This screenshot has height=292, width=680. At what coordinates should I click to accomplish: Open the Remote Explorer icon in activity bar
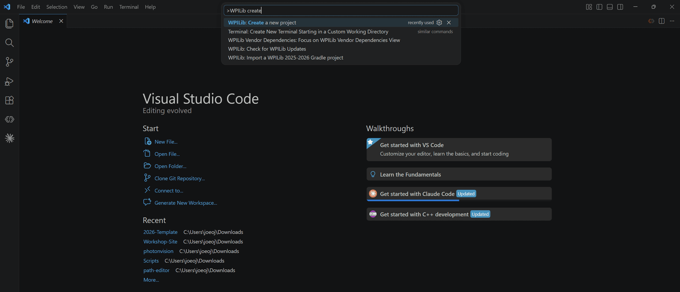coord(10,120)
